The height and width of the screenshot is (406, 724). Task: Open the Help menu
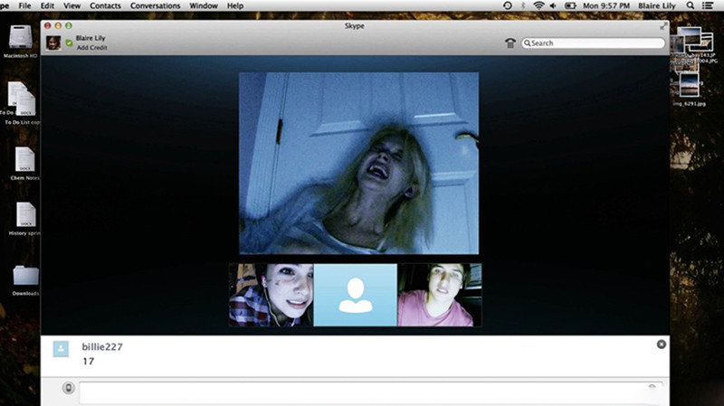(235, 5)
